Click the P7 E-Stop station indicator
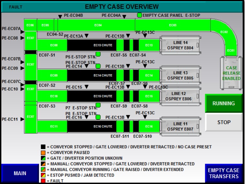This screenshot has height=184, width=245. [x=98, y=105]
